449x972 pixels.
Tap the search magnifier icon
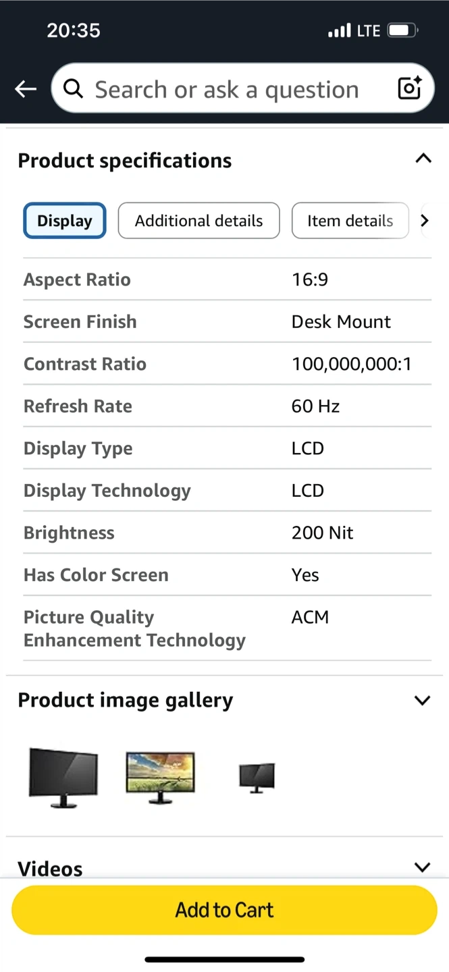73,88
